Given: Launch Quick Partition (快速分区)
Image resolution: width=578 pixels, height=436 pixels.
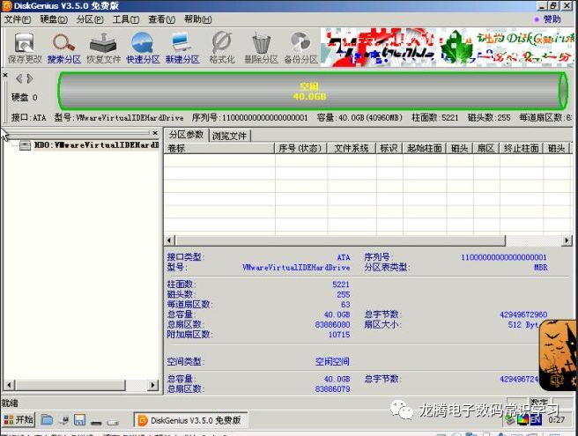Looking at the screenshot, I should [x=143, y=48].
